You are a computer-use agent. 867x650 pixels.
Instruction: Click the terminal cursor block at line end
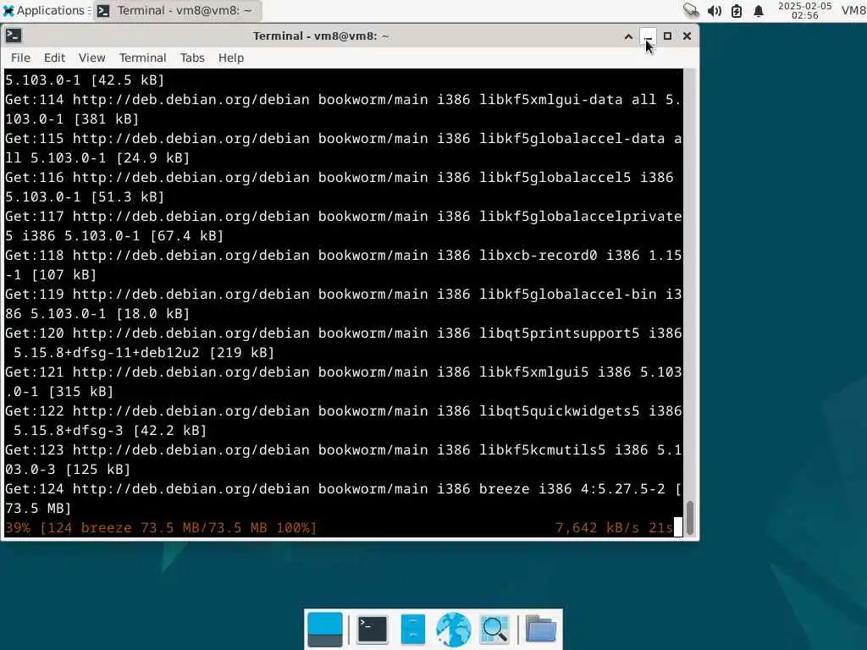point(678,528)
